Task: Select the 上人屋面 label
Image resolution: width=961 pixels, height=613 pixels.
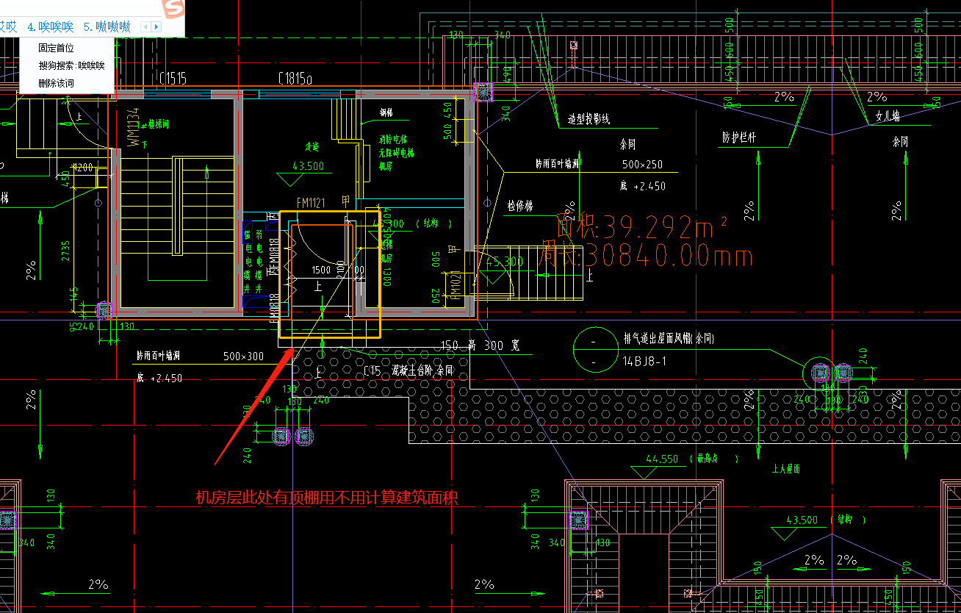Action: 785,468
